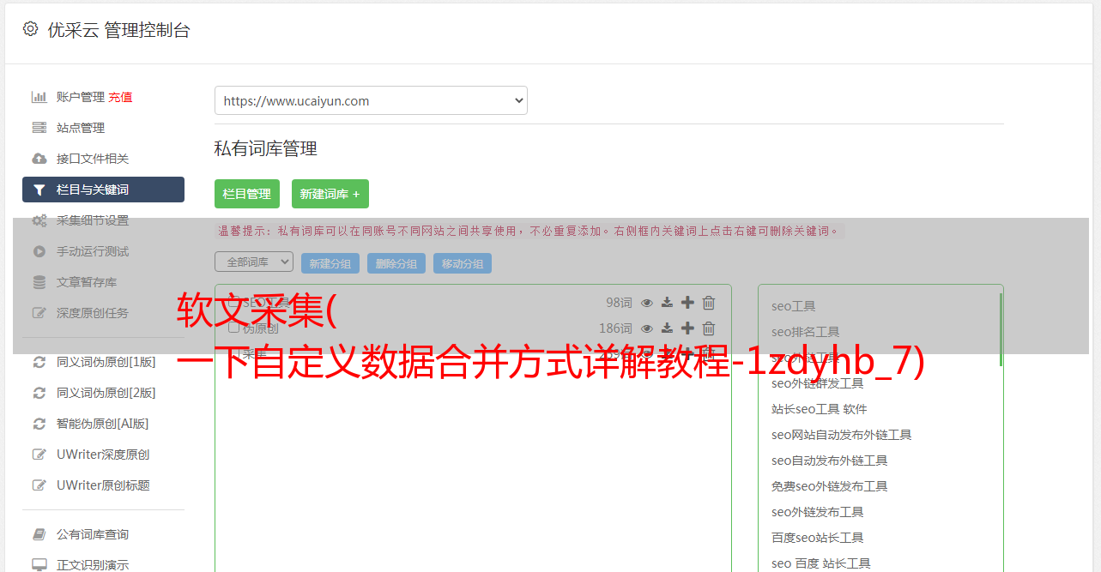Click the 新建词库 + button
The image size is (1101, 572).
(x=330, y=194)
